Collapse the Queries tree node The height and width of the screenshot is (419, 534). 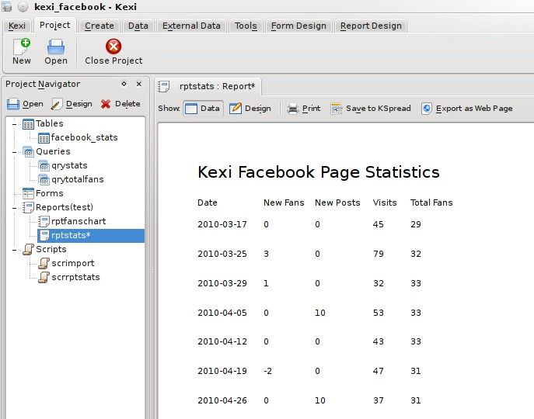[x=15, y=152]
